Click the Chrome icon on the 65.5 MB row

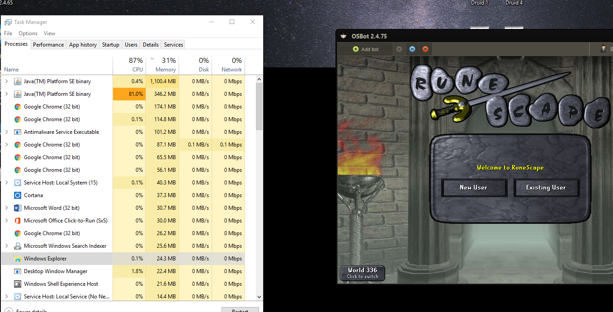[18, 157]
